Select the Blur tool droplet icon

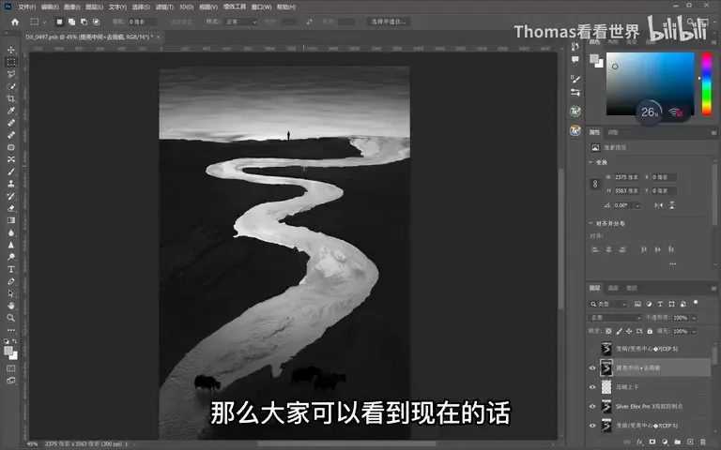click(11, 232)
